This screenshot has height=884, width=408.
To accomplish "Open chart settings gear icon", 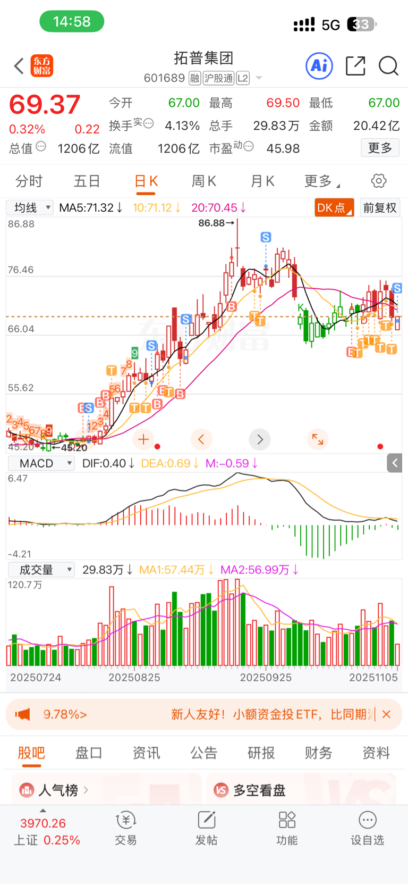I will [x=379, y=181].
